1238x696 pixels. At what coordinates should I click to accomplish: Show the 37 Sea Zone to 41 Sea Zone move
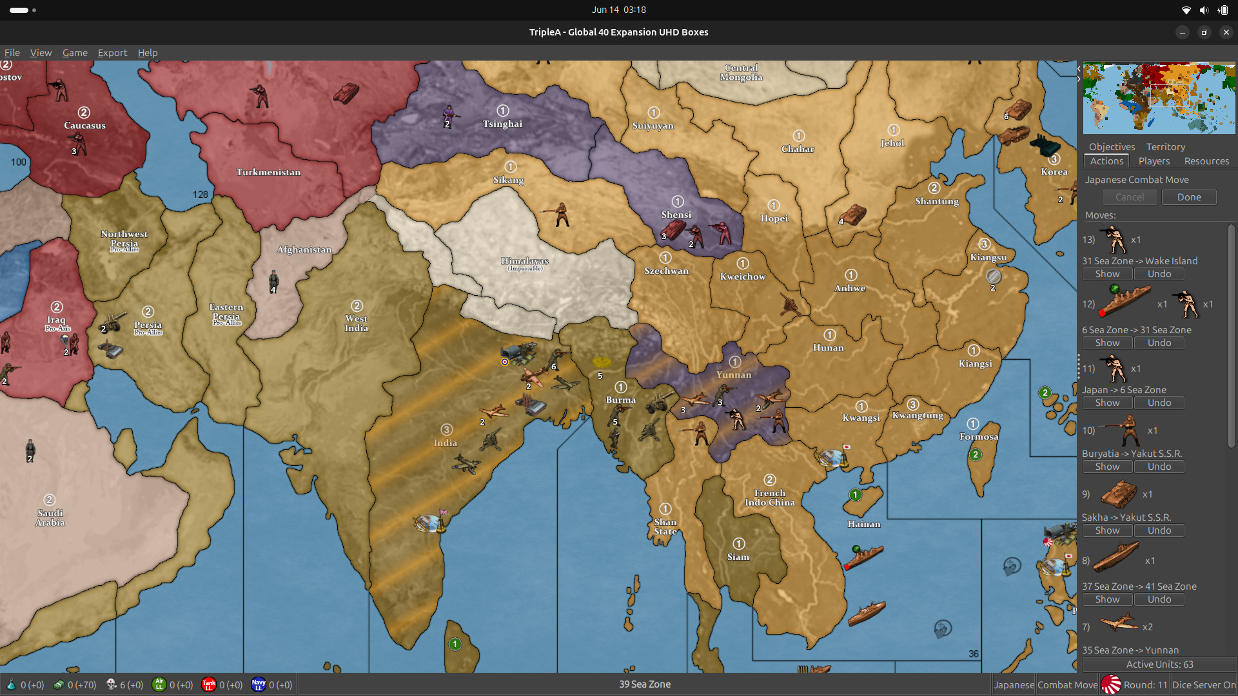1107,599
